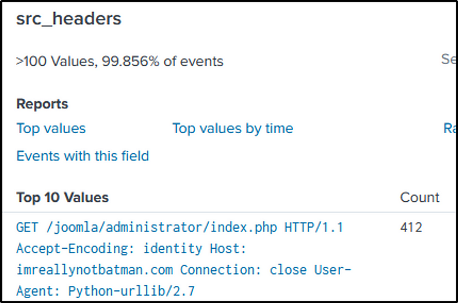The image size is (458, 303).
Task: Click HTTP/1.1 in the top value
Action: [x=317, y=228]
